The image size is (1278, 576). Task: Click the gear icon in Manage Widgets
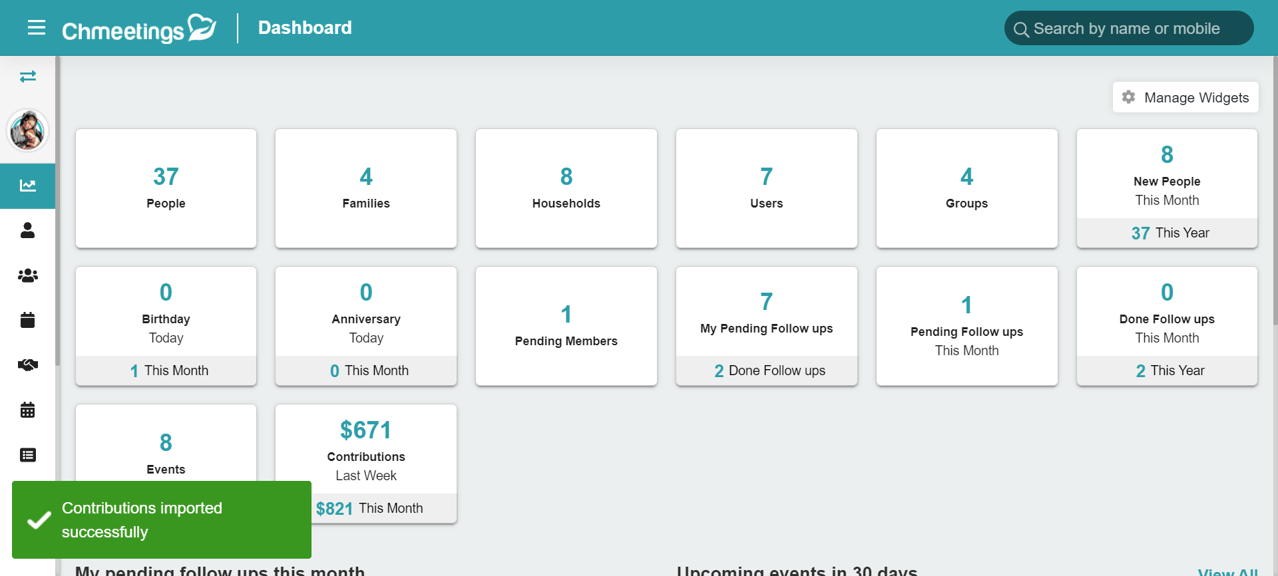[x=1129, y=97]
